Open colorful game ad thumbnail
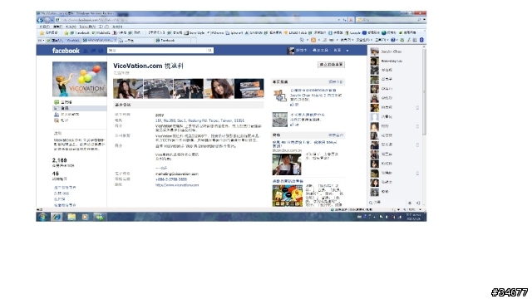This screenshot has height=299, width=532. pos(288,196)
